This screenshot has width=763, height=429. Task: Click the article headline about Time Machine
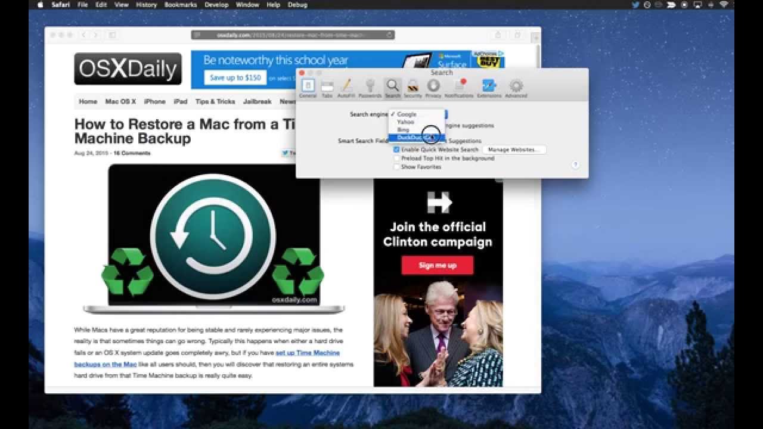pos(185,131)
